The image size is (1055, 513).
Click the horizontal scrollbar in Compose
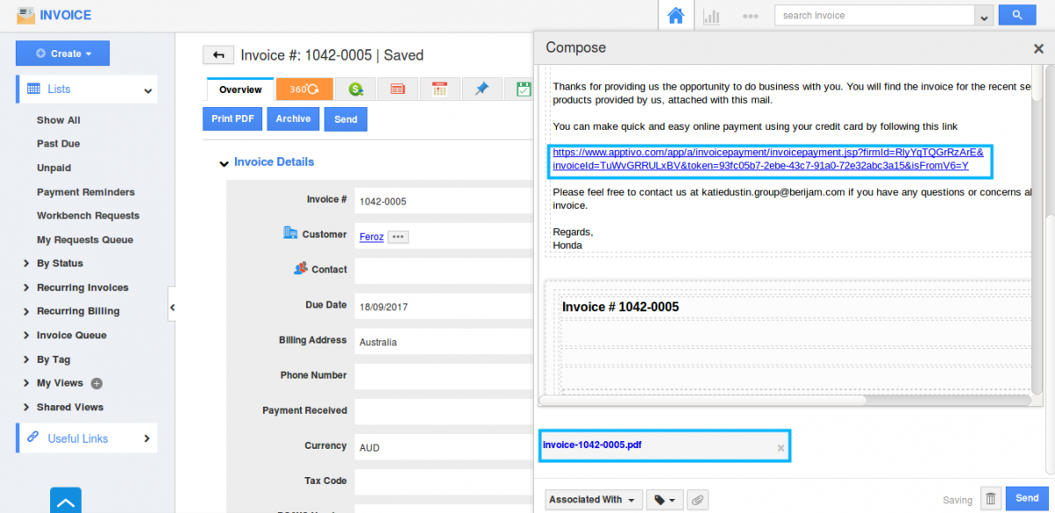[702, 401]
